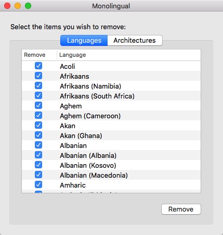Image resolution: width=223 pixels, height=235 pixels.
Task: Click the Remove button
Action: [x=181, y=209]
